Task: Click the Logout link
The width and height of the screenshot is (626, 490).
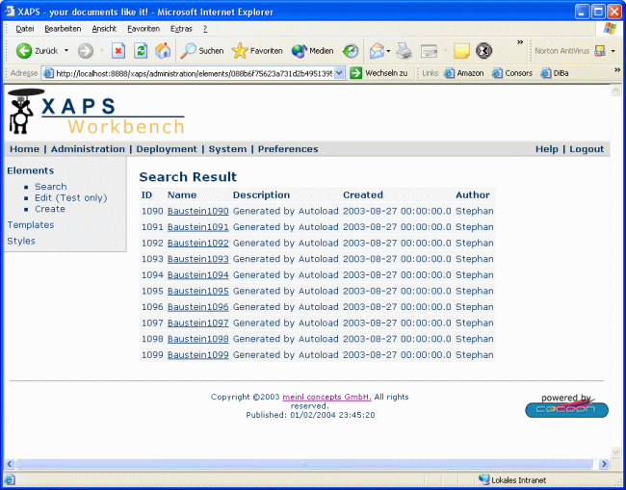Action: pyautogui.click(x=587, y=149)
